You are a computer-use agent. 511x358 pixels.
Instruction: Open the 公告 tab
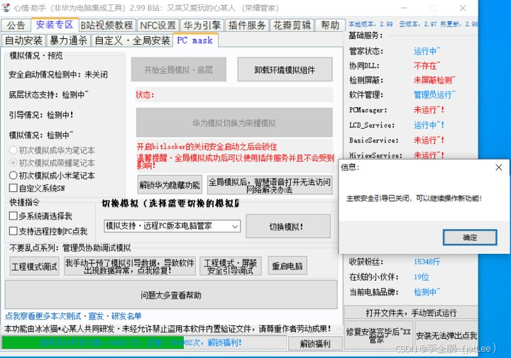tap(16, 25)
